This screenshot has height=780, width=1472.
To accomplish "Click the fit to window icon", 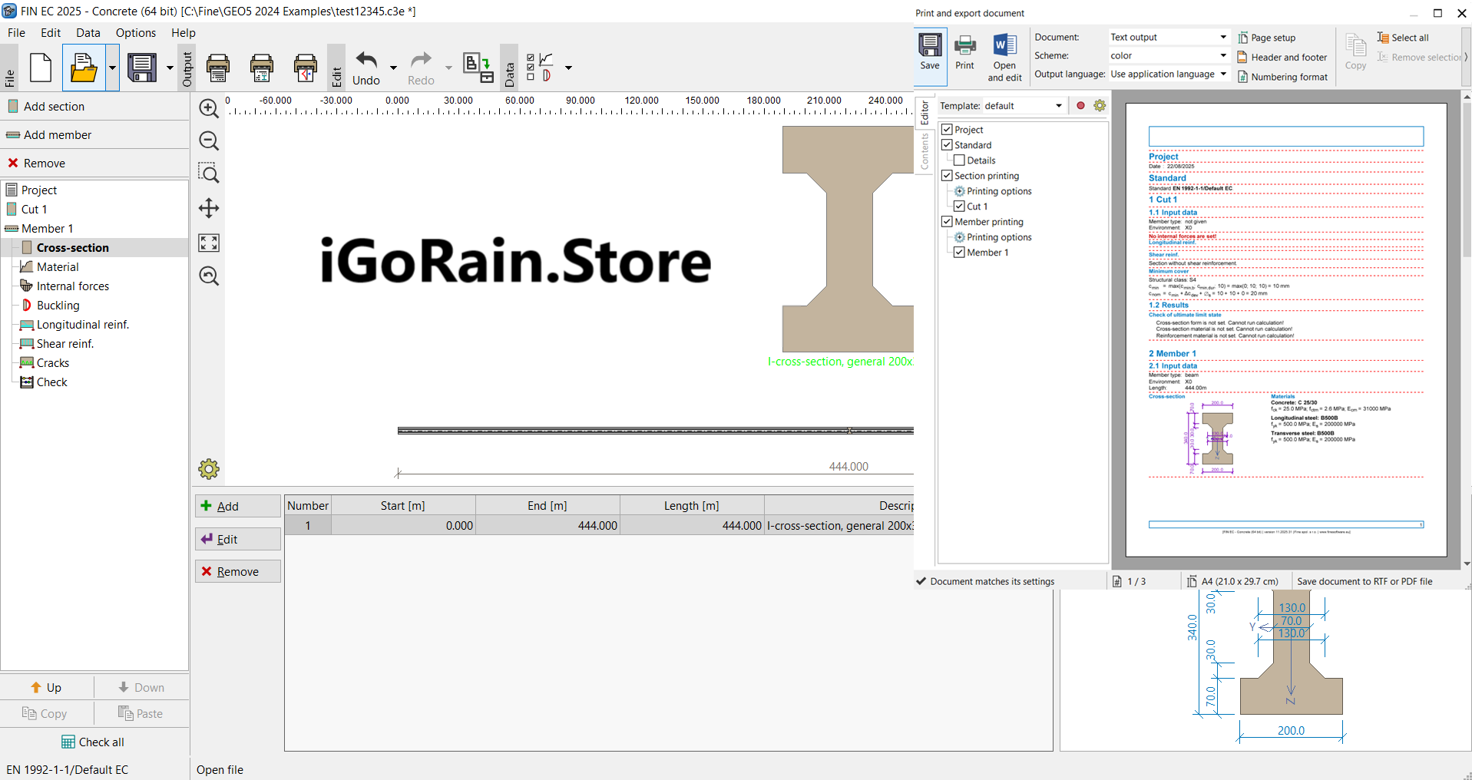I will [x=209, y=243].
